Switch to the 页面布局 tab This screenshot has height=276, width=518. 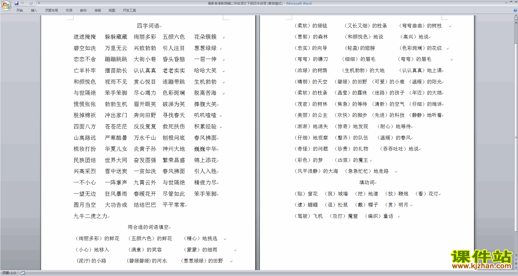click(52, 11)
